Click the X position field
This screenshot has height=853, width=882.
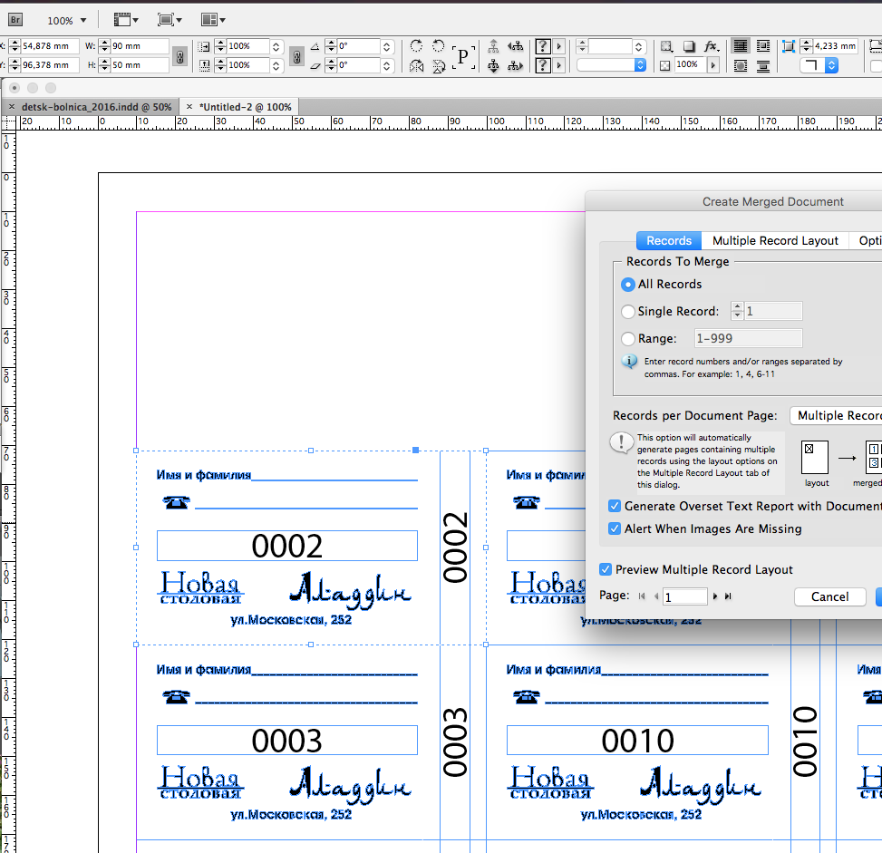coord(49,46)
